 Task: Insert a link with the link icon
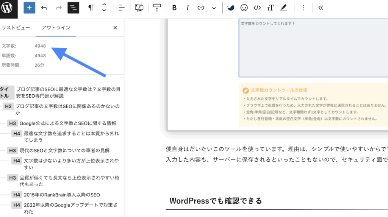(x=201, y=8)
